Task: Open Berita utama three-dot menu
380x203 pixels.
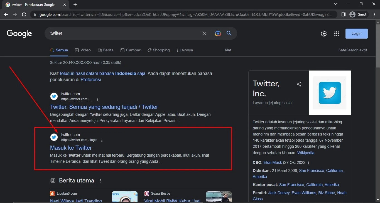Action: click(x=100, y=181)
